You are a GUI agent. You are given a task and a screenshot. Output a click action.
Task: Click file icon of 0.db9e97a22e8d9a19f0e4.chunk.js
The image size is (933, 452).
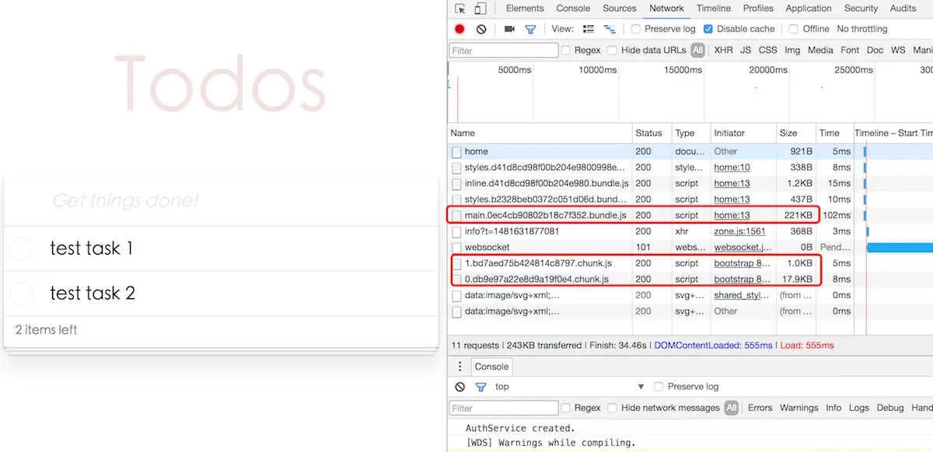456,280
